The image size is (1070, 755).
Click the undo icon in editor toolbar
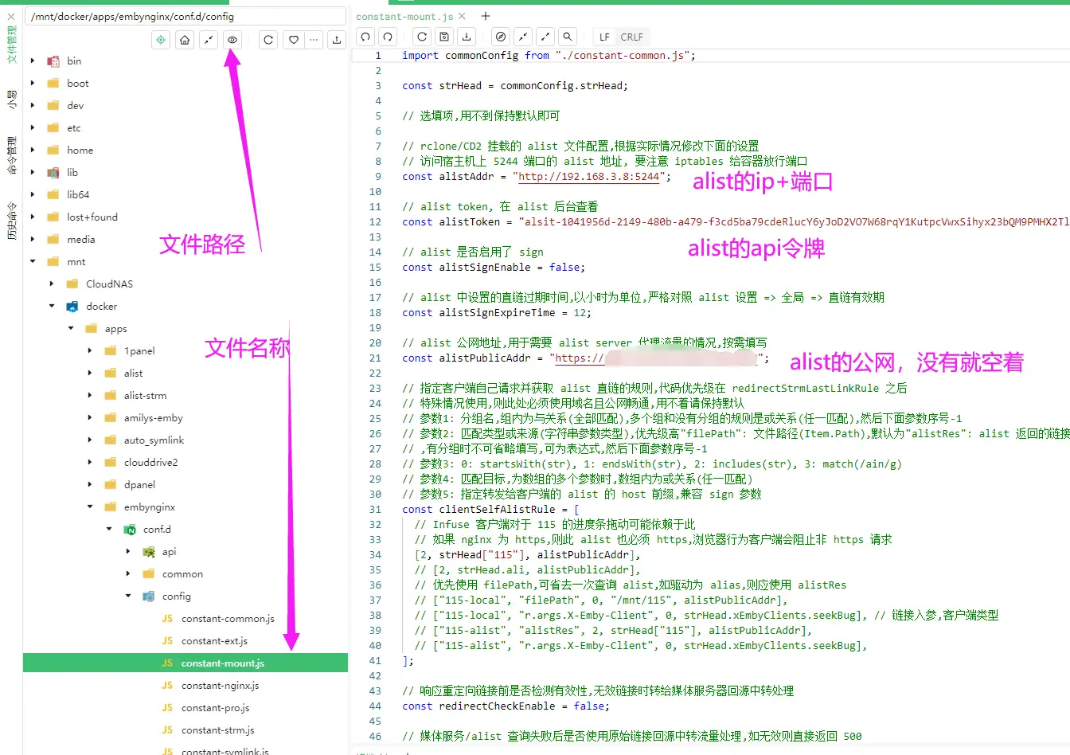coord(365,36)
